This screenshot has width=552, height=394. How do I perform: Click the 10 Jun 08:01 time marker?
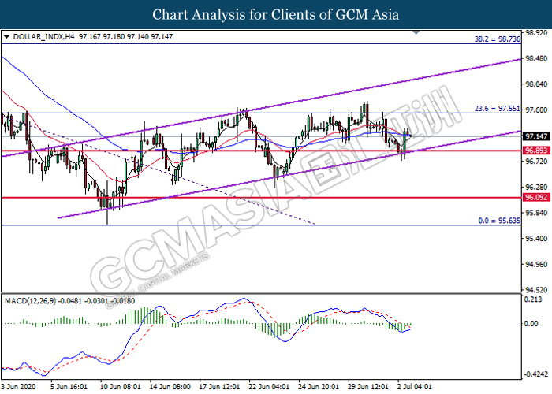122,387
